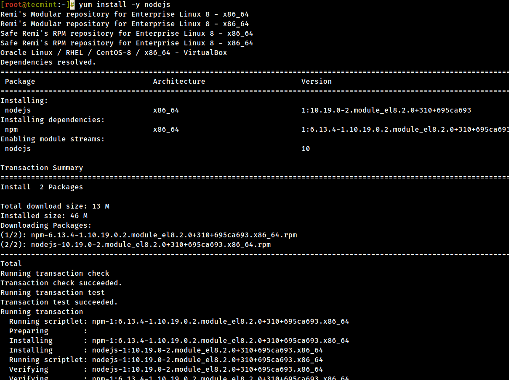The width and height of the screenshot is (509, 380).
Task: Click the 'Verifying : nodejs-1:10.19.0-2' line
Action: pos(166,369)
